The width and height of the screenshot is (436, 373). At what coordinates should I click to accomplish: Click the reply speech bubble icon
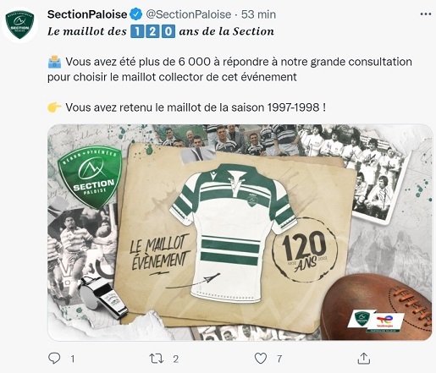tap(54, 359)
